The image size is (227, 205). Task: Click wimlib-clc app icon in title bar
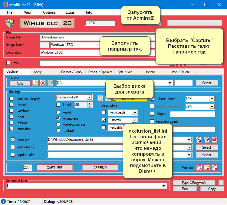pyautogui.click(x=5, y=5)
